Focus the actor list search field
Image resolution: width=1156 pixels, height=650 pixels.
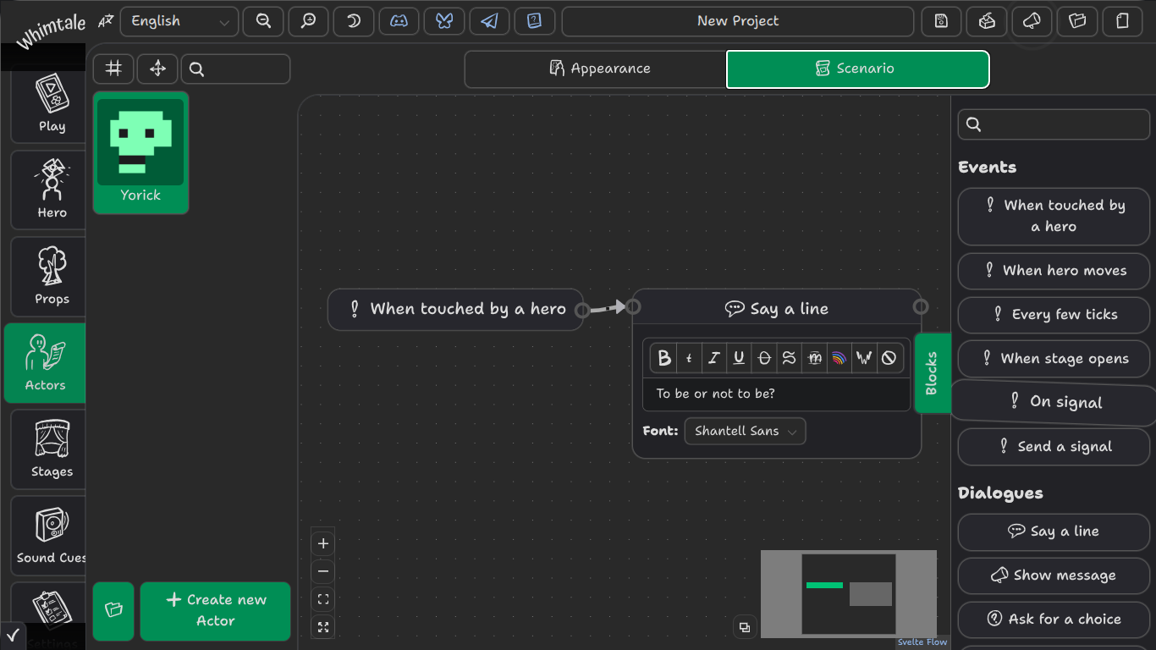[235, 69]
